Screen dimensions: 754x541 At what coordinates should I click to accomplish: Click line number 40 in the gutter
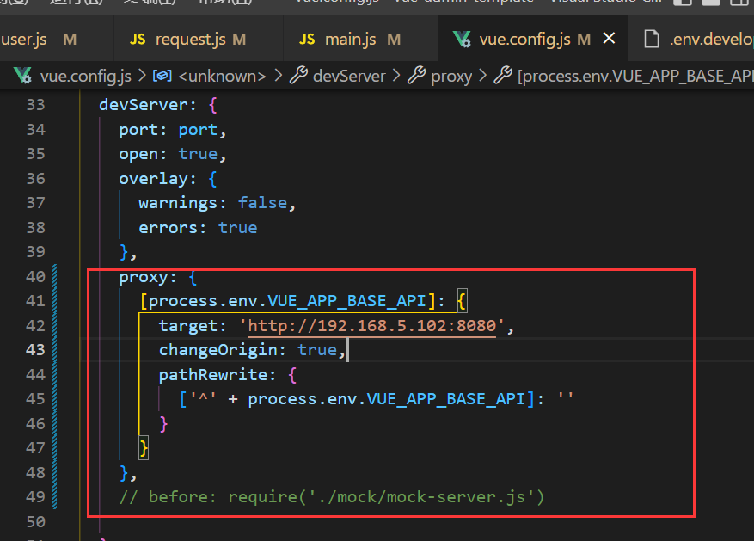[x=35, y=277]
